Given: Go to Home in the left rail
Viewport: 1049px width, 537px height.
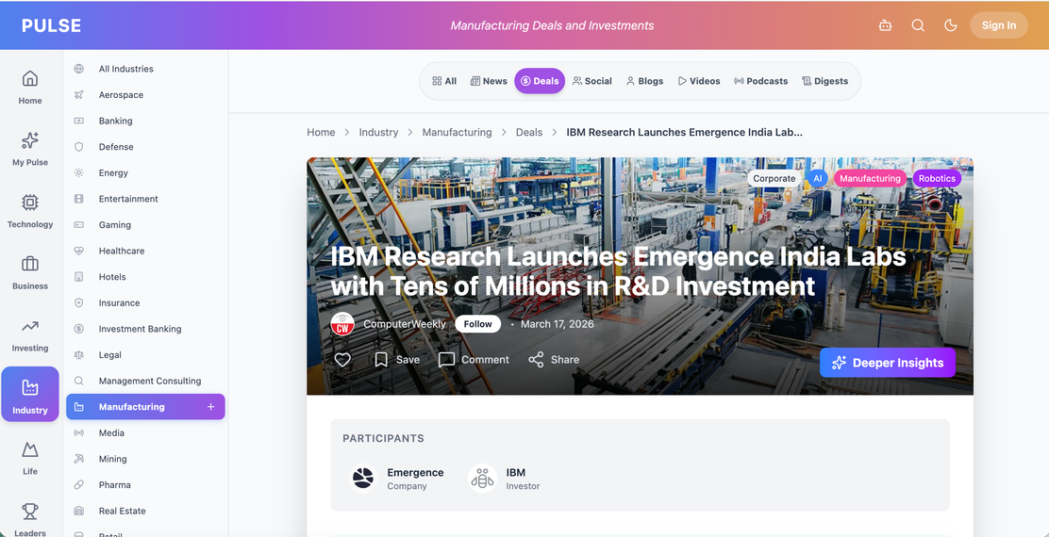Looking at the screenshot, I should pyautogui.click(x=30, y=88).
